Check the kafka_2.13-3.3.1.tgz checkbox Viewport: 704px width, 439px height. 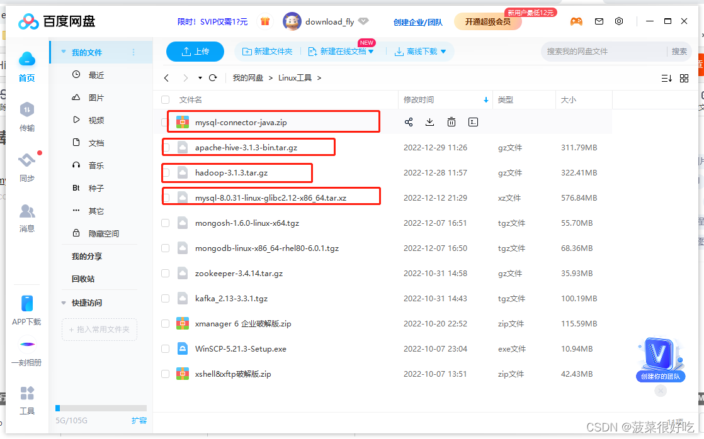(165, 298)
